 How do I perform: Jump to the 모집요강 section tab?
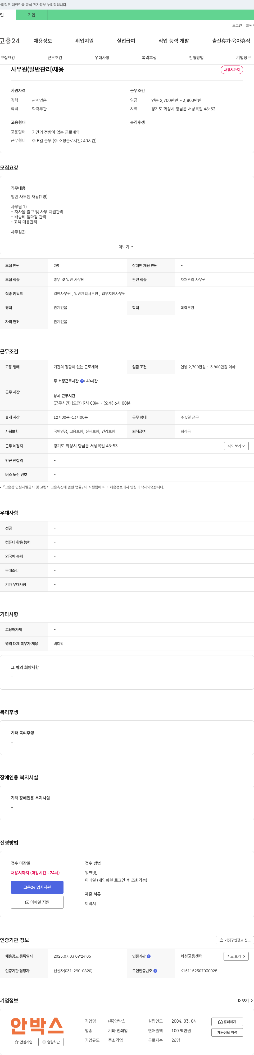click(x=8, y=58)
